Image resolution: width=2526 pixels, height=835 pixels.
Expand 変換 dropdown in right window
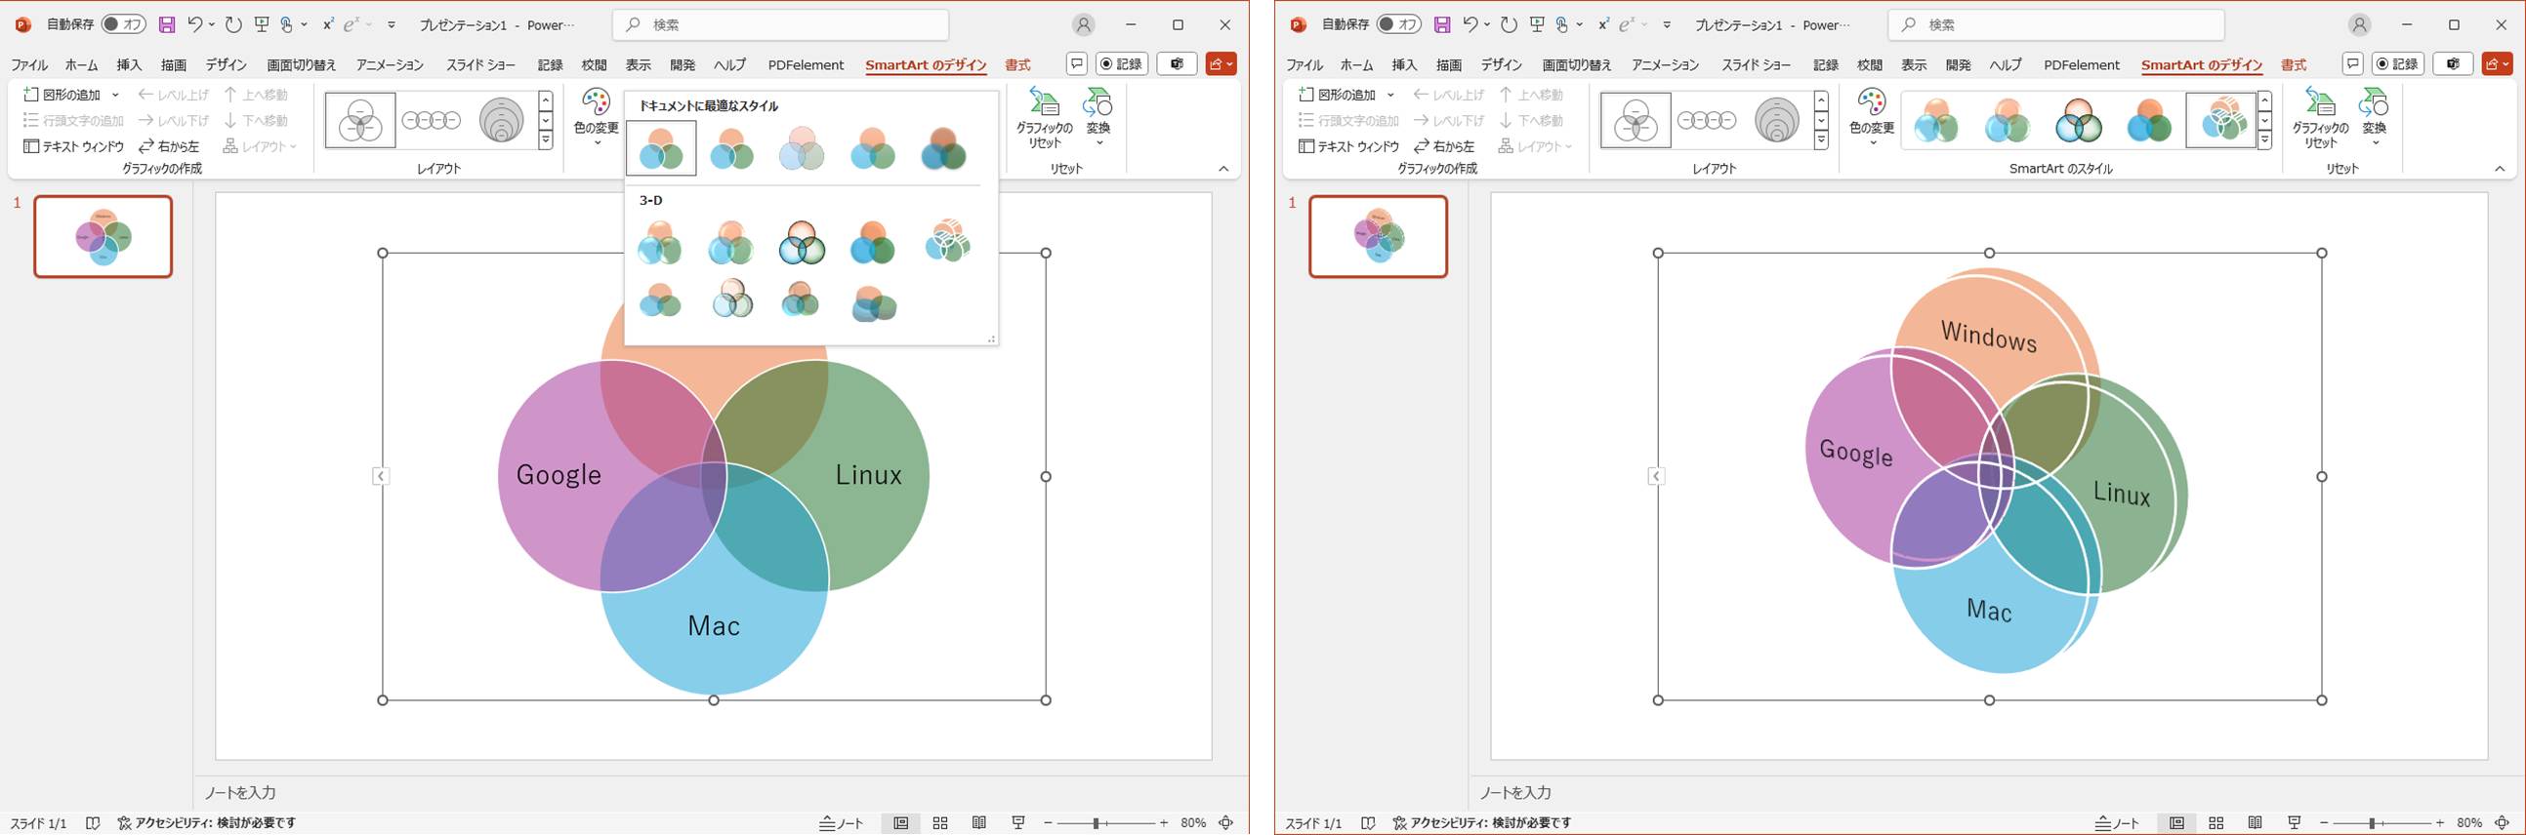point(2374,143)
